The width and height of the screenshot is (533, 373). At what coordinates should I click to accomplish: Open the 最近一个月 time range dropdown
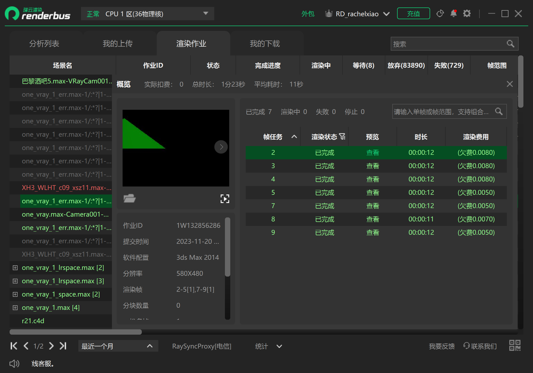pyautogui.click(x=118, y=346)
